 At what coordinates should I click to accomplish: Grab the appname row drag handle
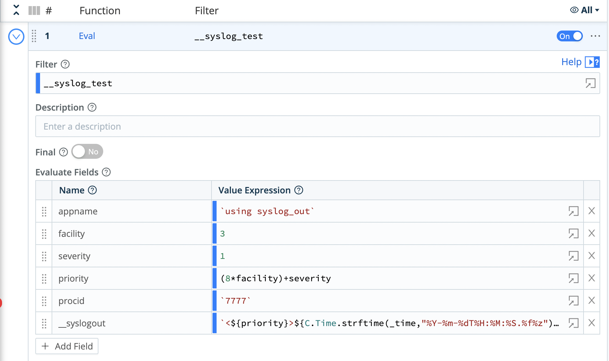click(x=44, y=211)
